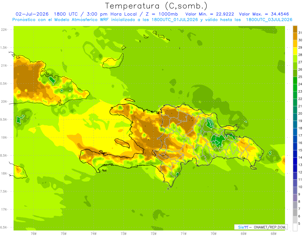Click the title 'Temperatura (C,somb.)'
This screenshot has height=237, width=307.
(x=156, y=6)
